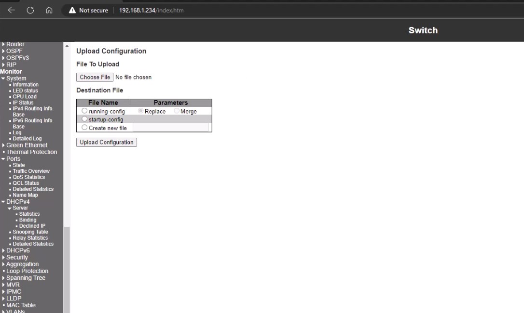This screenshot has width=524, height=313.
Task: Select the Create new file radio button
Action: coord(84,128)
